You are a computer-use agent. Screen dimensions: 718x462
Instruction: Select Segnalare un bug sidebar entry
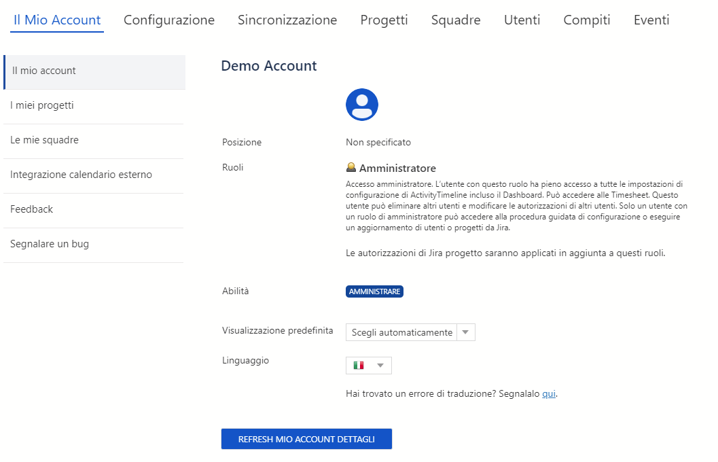coord(50,244)
